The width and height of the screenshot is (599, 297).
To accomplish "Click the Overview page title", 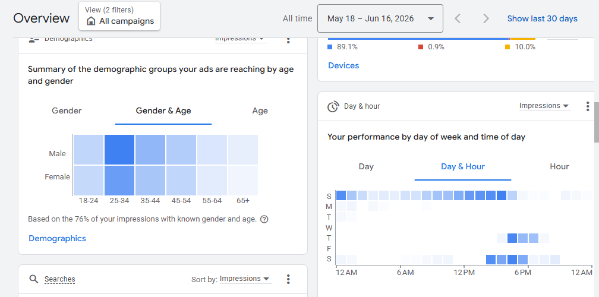I will [x=41, y=18].
